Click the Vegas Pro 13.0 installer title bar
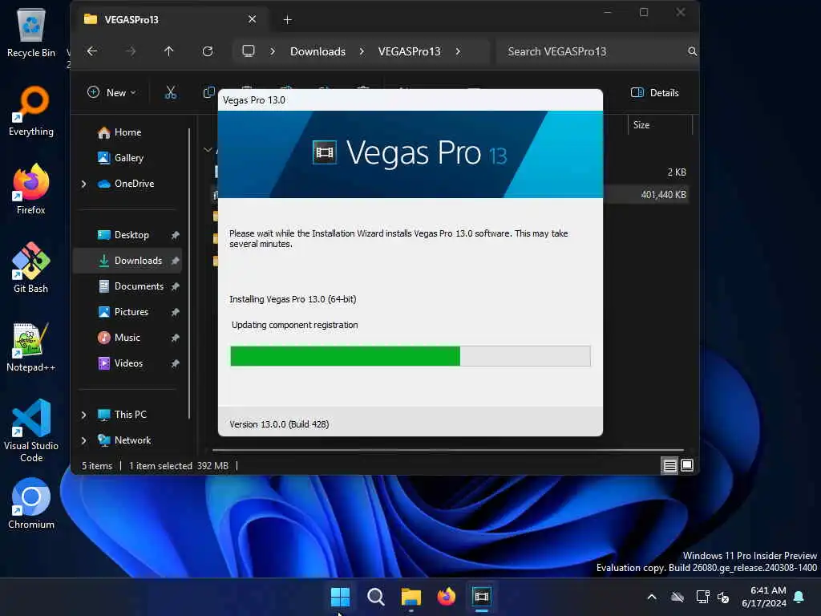The height and width of the screenshot is (616, 821). pos(410,100)
